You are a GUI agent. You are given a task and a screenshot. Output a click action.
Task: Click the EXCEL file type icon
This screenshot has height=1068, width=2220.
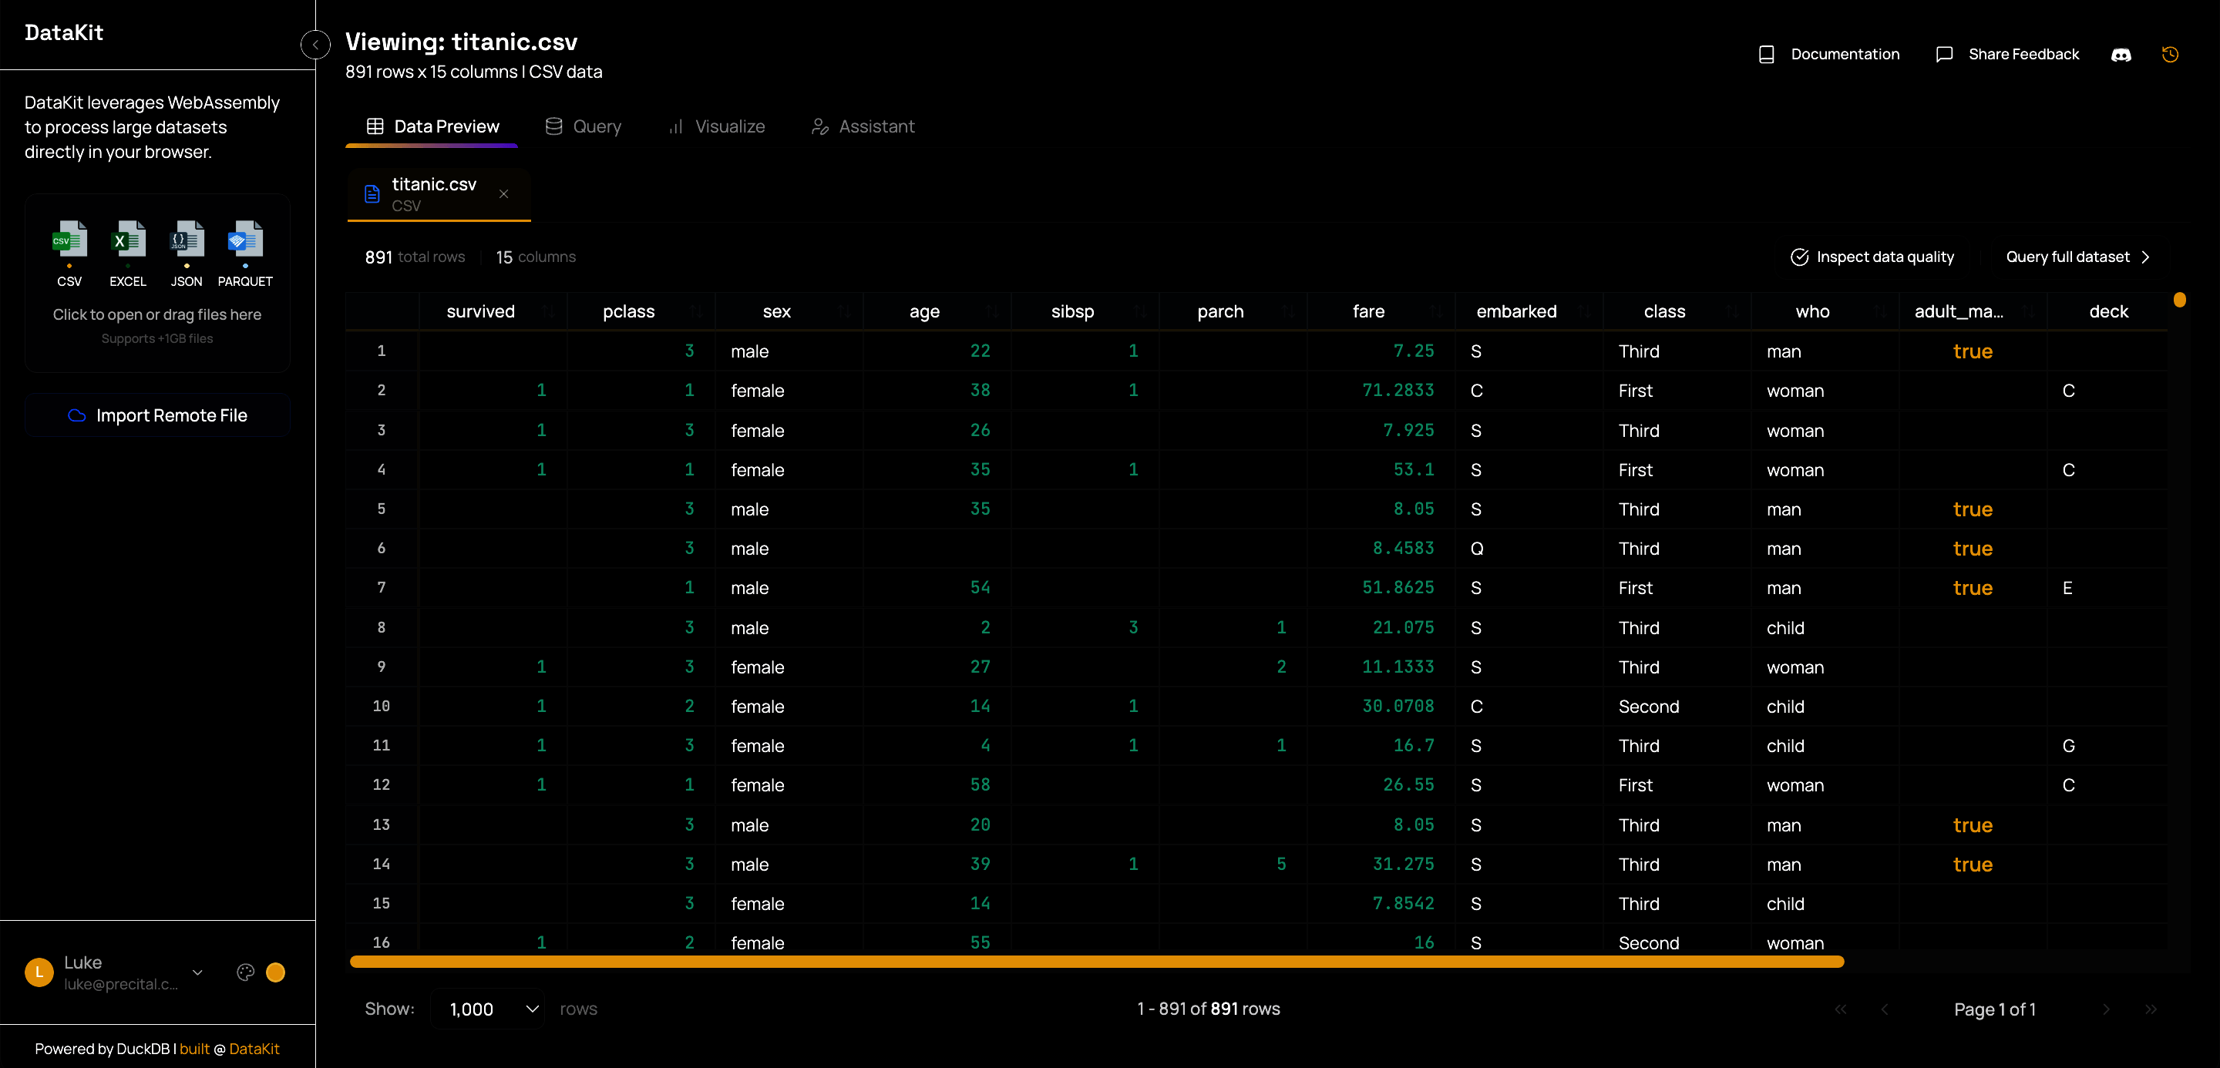127,241
